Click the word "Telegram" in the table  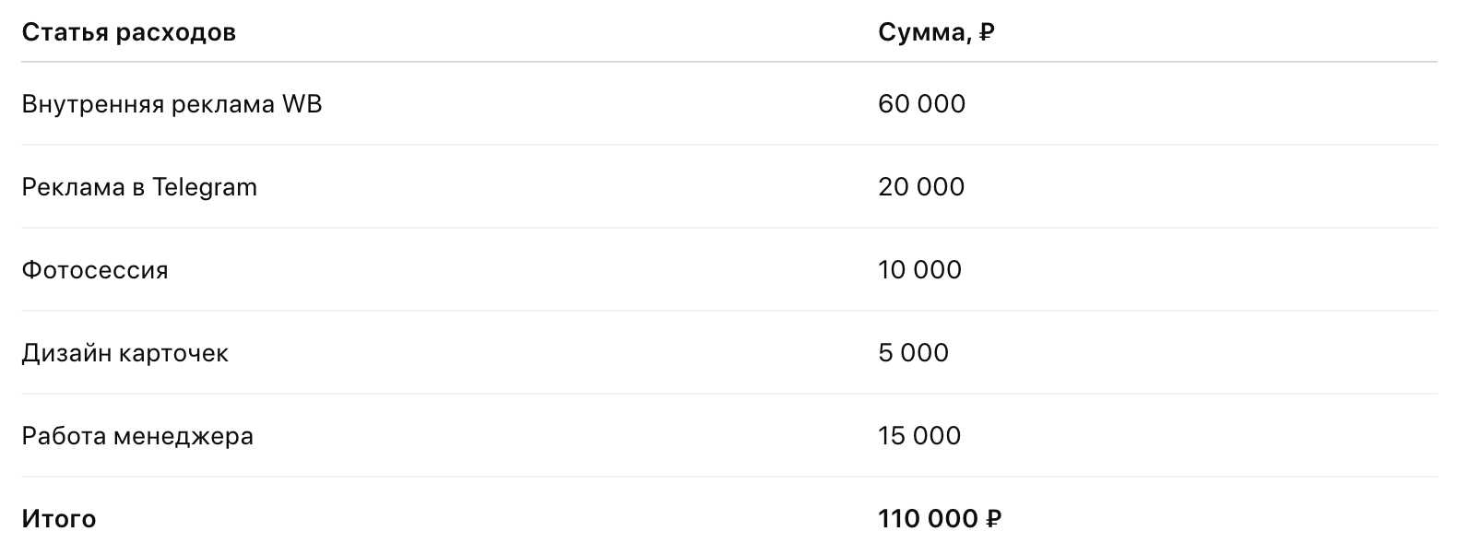[205, 187]
